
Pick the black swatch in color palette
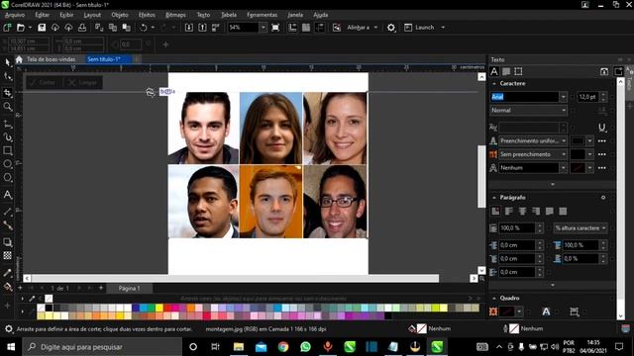49,308
